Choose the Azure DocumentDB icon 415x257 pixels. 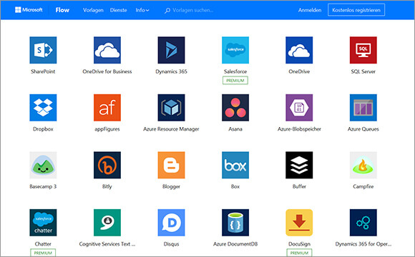coord(235,223)
